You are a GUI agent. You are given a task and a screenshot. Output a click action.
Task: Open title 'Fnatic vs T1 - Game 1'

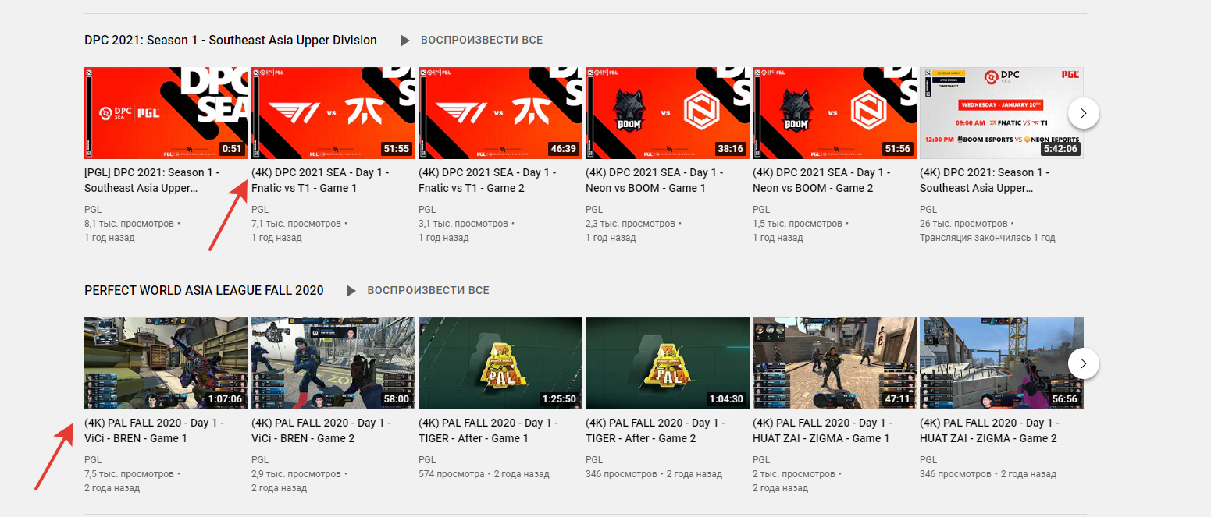click(320, 180)
